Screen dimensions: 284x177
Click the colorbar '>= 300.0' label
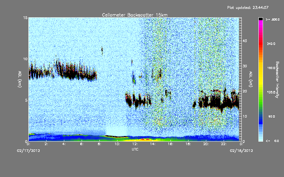coord(273,19)
